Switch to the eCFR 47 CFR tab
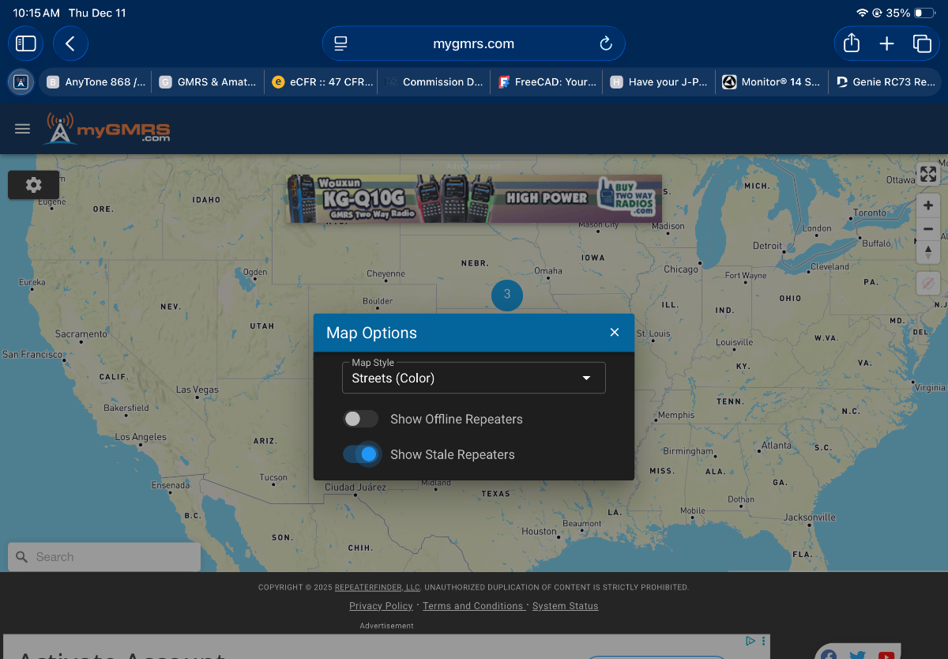 point(322,81)
